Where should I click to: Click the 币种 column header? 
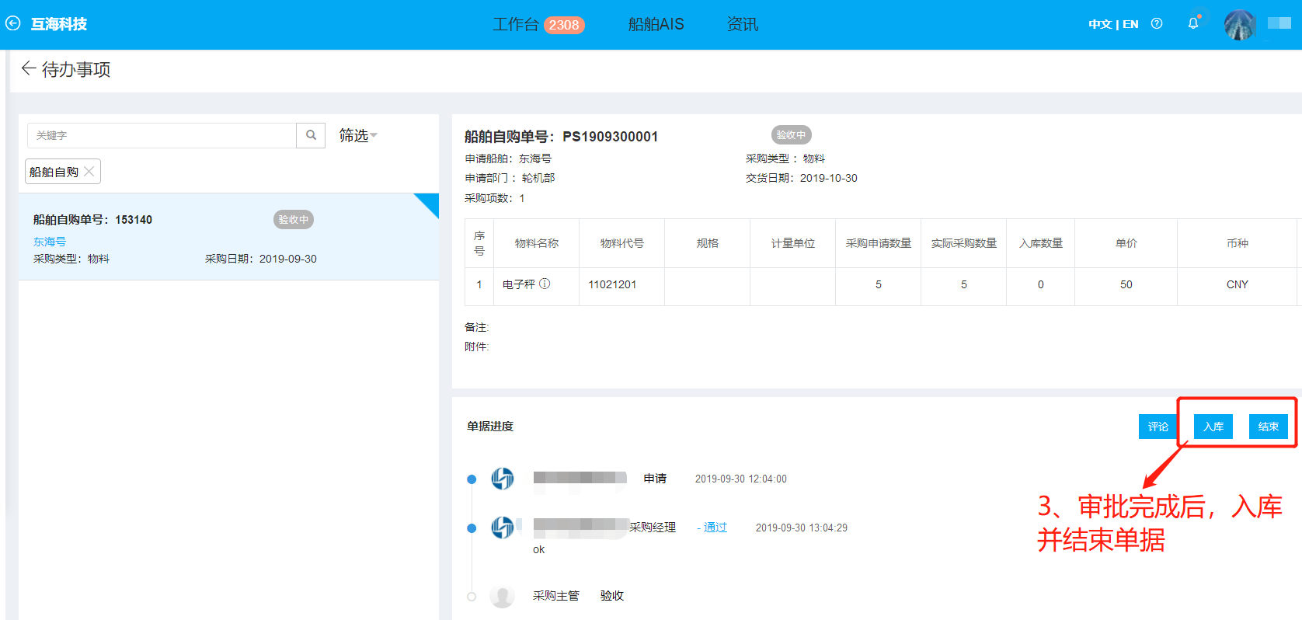(1238, 243)
